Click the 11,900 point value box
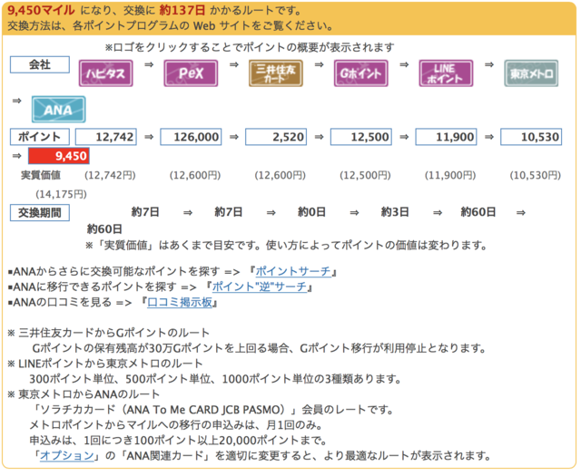The height and width of the screenshot is (476, 581). (x=446, y=137)
